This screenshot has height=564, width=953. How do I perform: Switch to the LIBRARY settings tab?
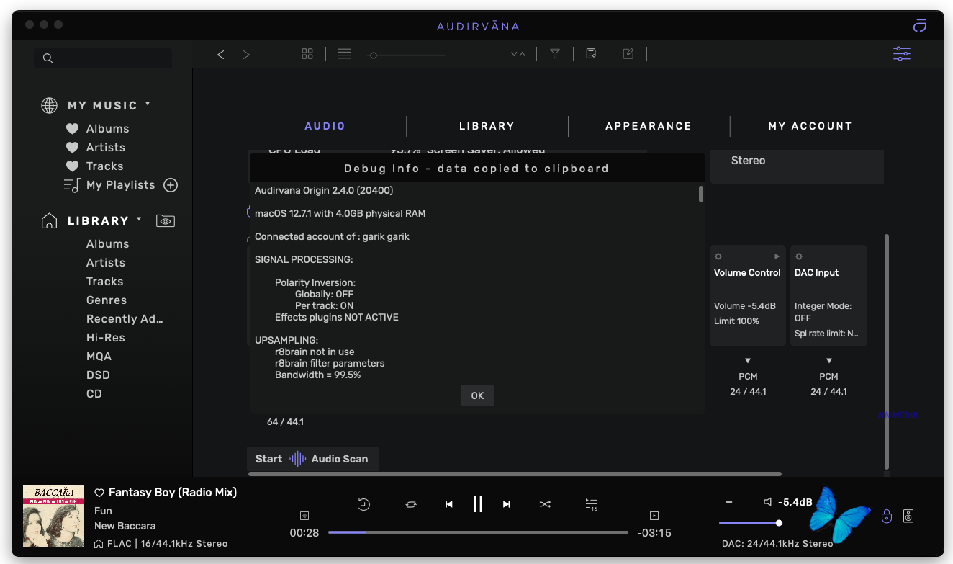tap(487, 126)
